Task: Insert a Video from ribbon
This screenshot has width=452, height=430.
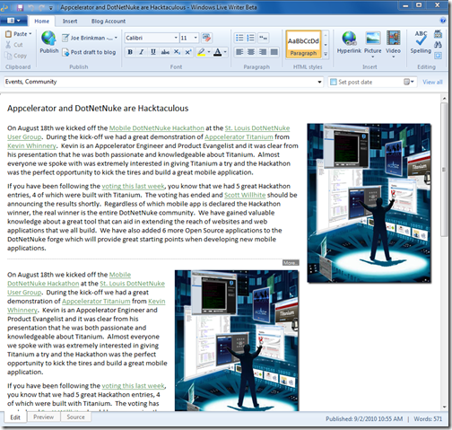Action: 393,44
